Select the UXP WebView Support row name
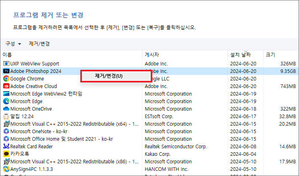 [34, 64]
